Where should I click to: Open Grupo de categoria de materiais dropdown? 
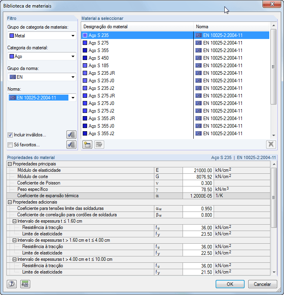point(42,35)
